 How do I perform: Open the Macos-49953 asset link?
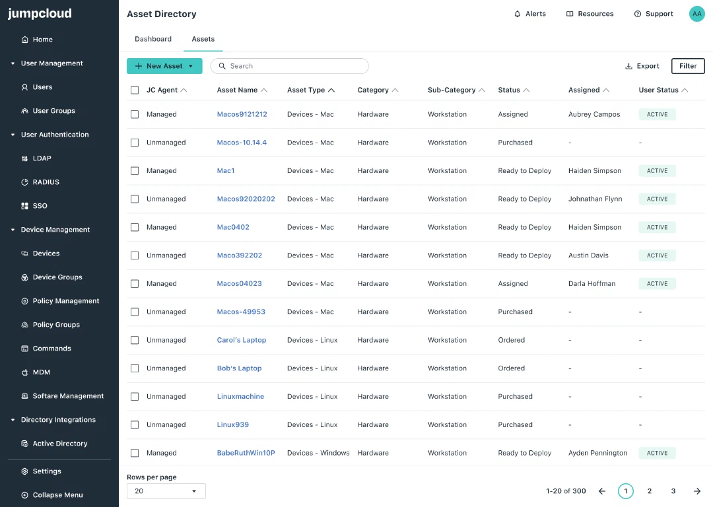241,312
